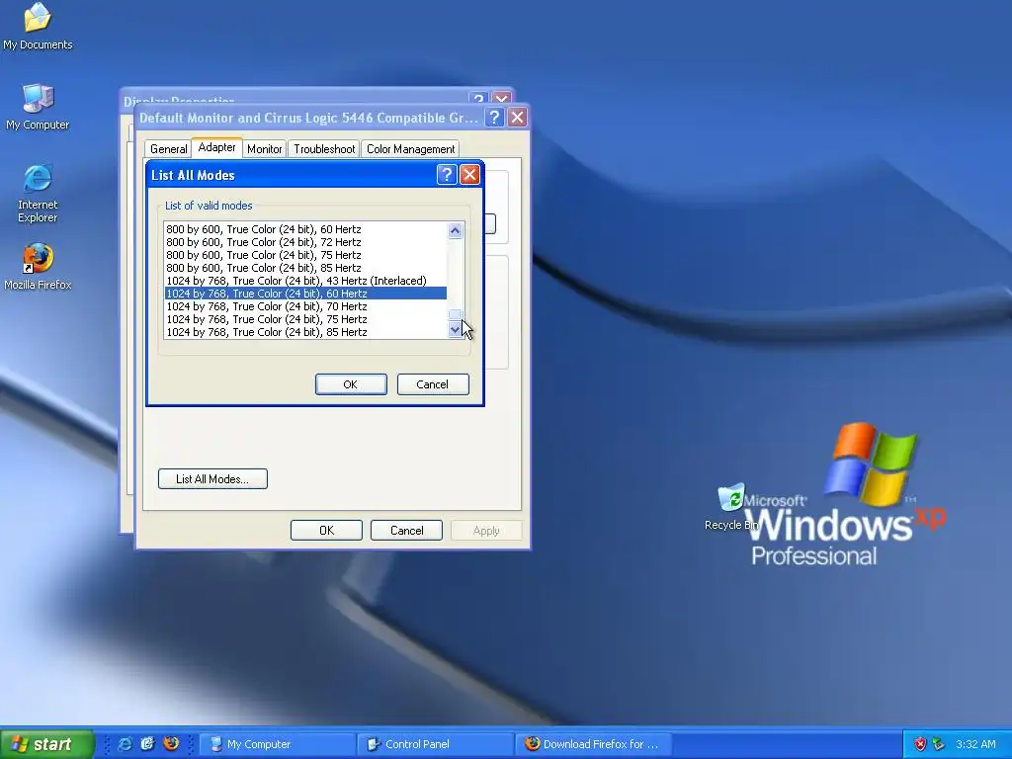1012x759 pixels.
Task: Click scroll down arrow in modes list
Action: click(x=455, y=330)
